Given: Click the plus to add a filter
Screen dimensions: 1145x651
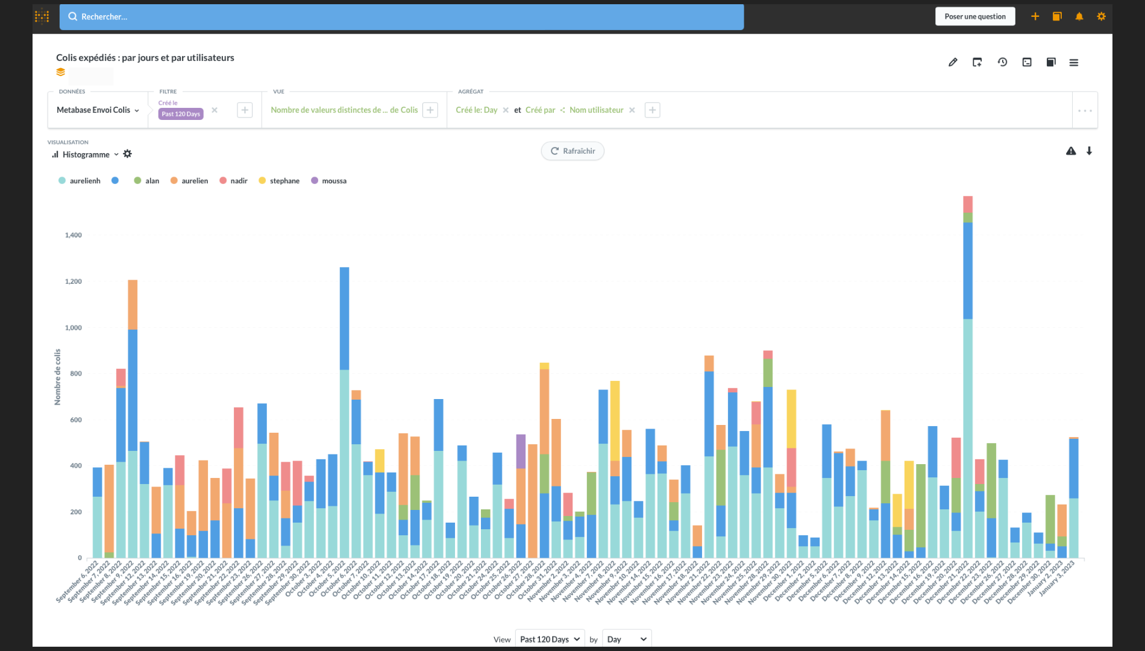Looking at the screenshot, I should tap(245, 110).
